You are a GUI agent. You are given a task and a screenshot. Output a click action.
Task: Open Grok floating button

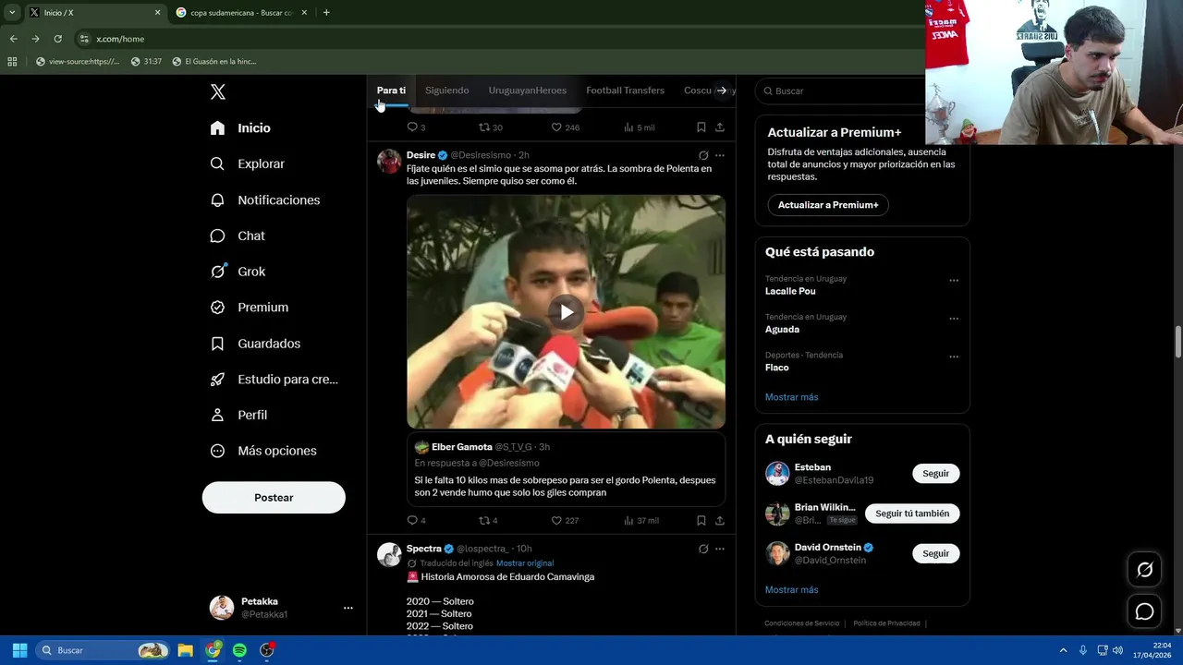tap(1144, 570)
